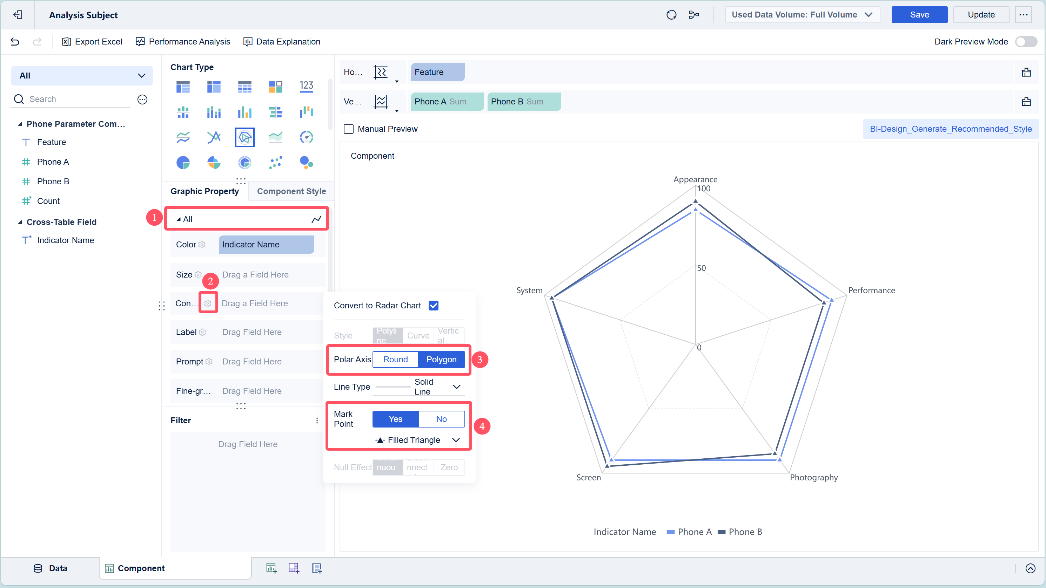1046x588 pixels.
Task: Open Used Data Volume dropdown
Action: (x=802, y=15)
